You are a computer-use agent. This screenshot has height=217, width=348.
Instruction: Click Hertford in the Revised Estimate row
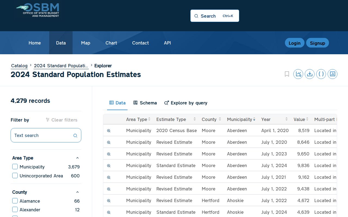(x=210, y=200)
